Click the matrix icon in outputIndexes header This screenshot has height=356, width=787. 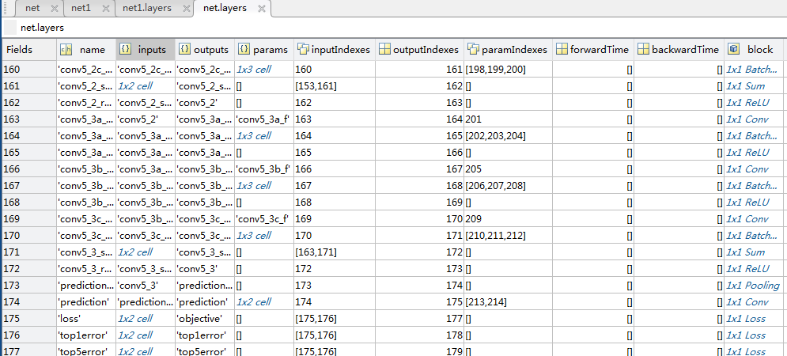coord(384,49)
